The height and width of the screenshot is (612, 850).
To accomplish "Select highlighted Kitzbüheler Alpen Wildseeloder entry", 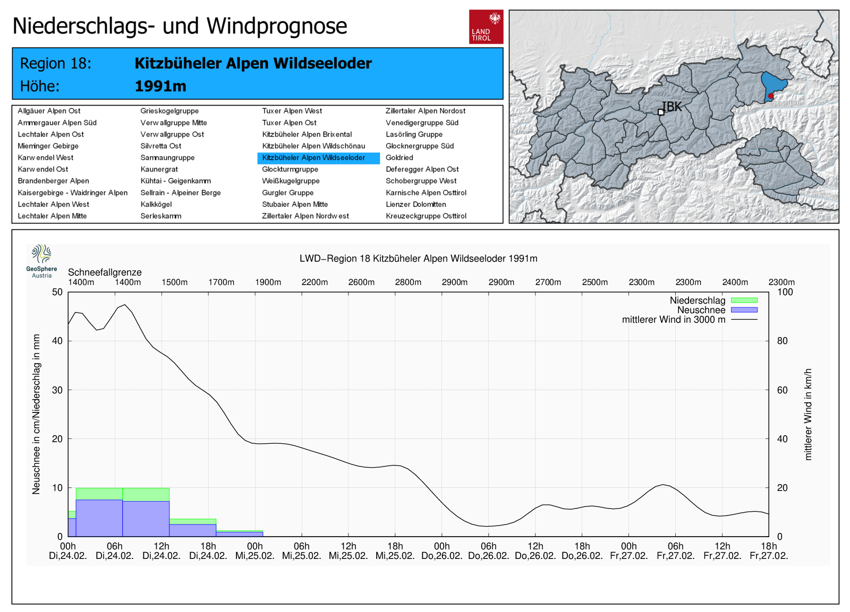I will 319,158.
